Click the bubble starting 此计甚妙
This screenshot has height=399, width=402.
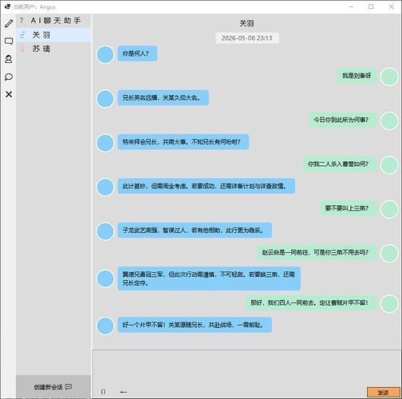tap(206, 186)
